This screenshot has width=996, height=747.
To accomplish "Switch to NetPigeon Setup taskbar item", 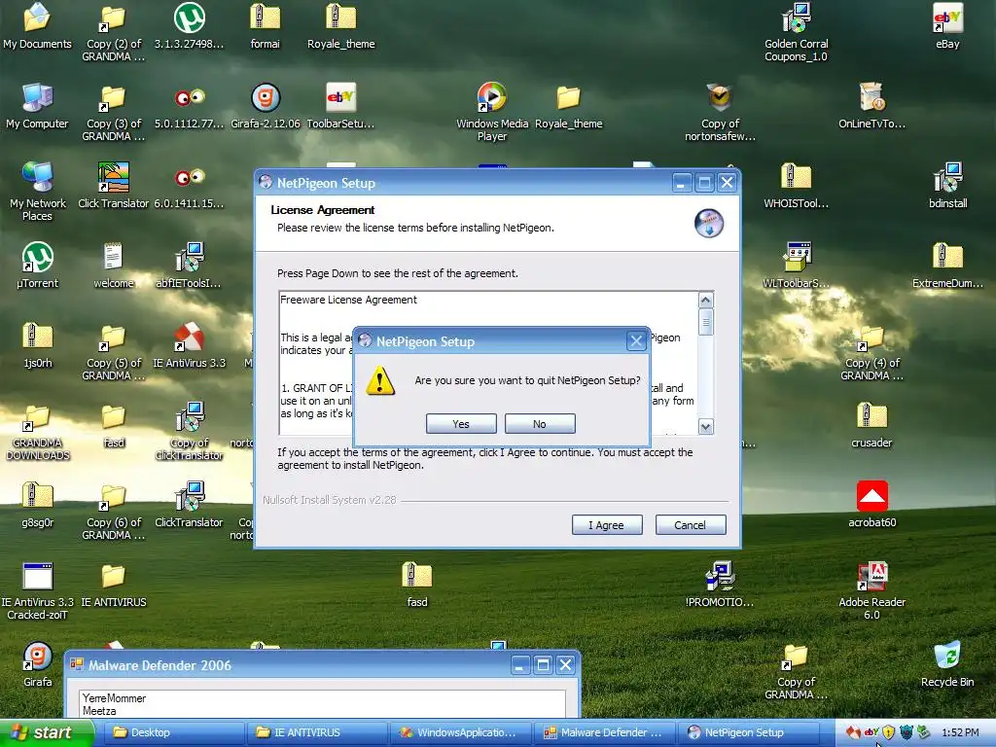I will (748, 732).
